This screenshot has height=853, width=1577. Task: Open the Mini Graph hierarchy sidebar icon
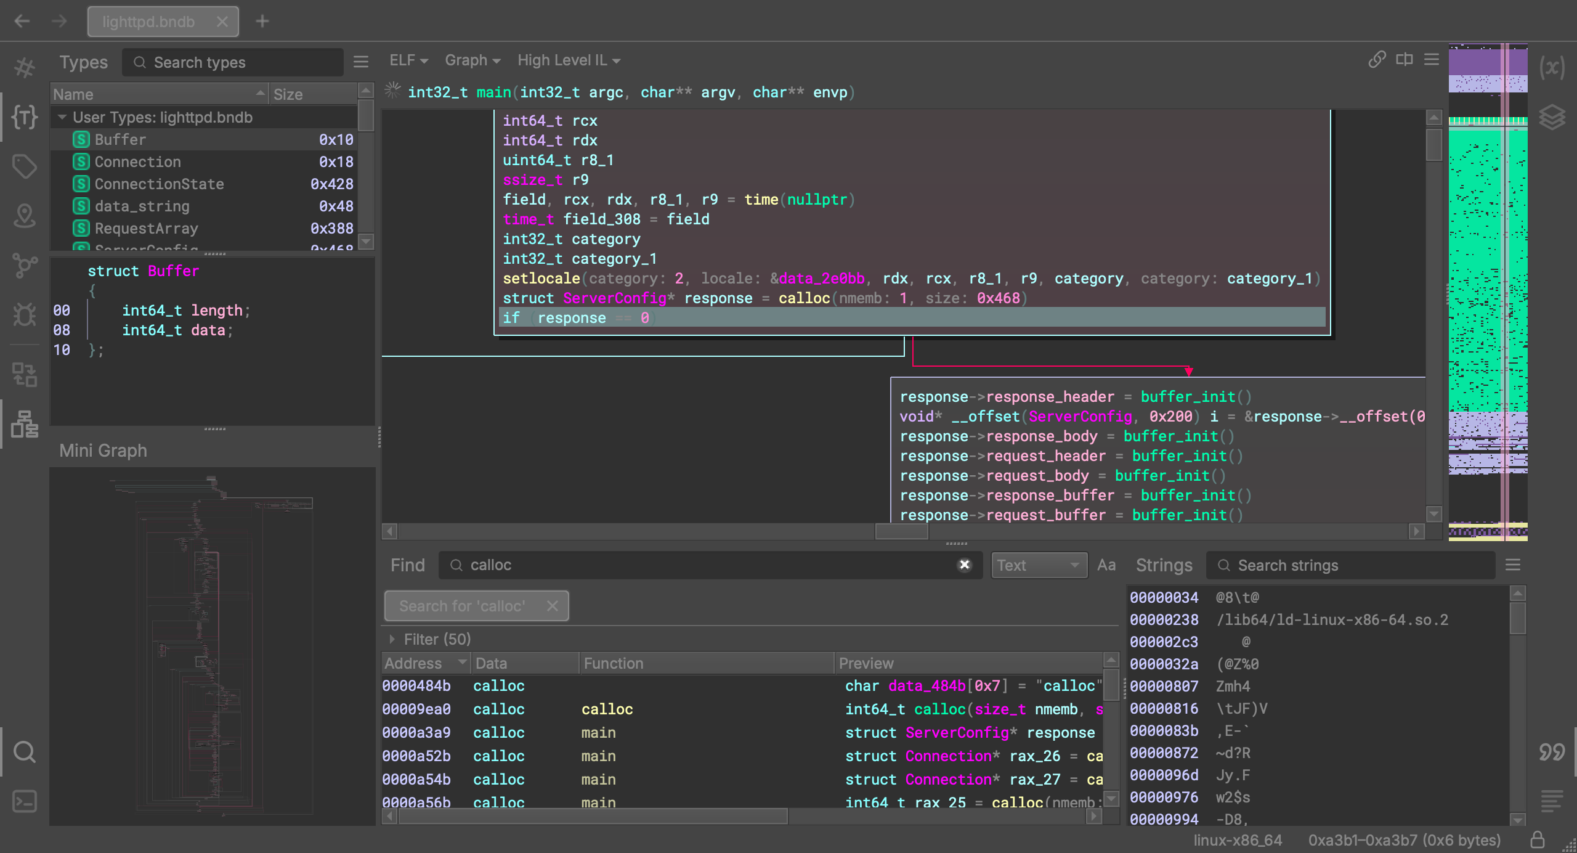tap(25, 424)
